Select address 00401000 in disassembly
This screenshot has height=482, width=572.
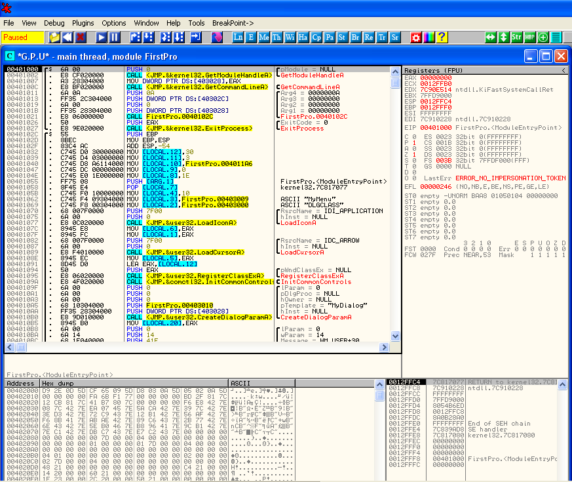click(22, 70)
